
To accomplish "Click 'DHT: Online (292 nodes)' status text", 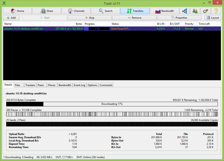I will click(91, 157).
